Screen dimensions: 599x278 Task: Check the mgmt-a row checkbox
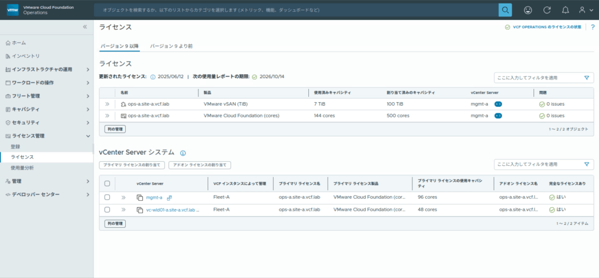click(x=108, y=197)
